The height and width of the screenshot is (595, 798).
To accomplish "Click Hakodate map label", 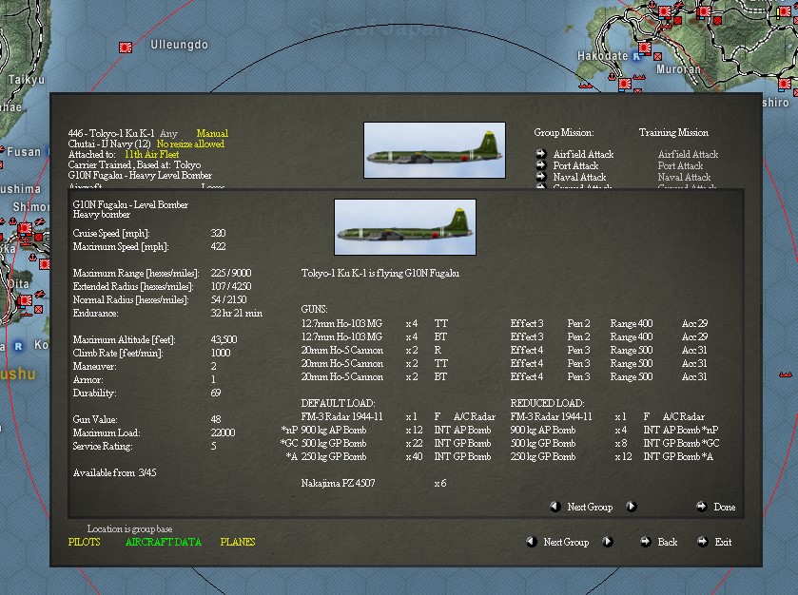I will point(603,56).
